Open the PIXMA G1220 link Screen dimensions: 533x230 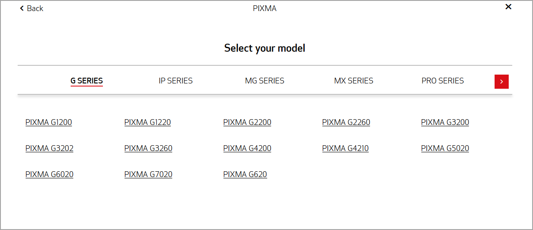tap(147, 122)
